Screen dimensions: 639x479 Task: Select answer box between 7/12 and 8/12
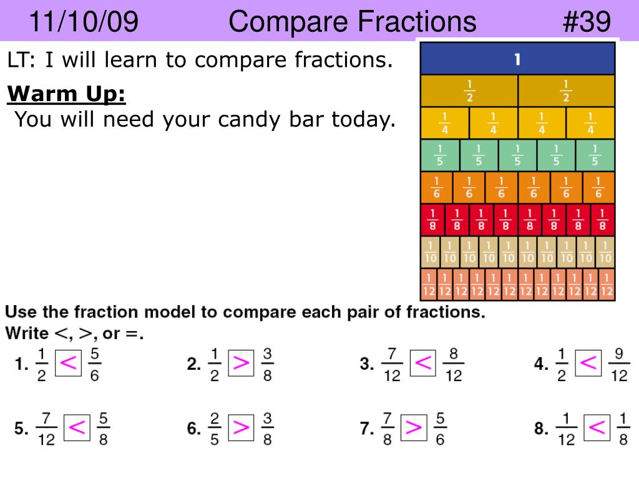point(422,362)
